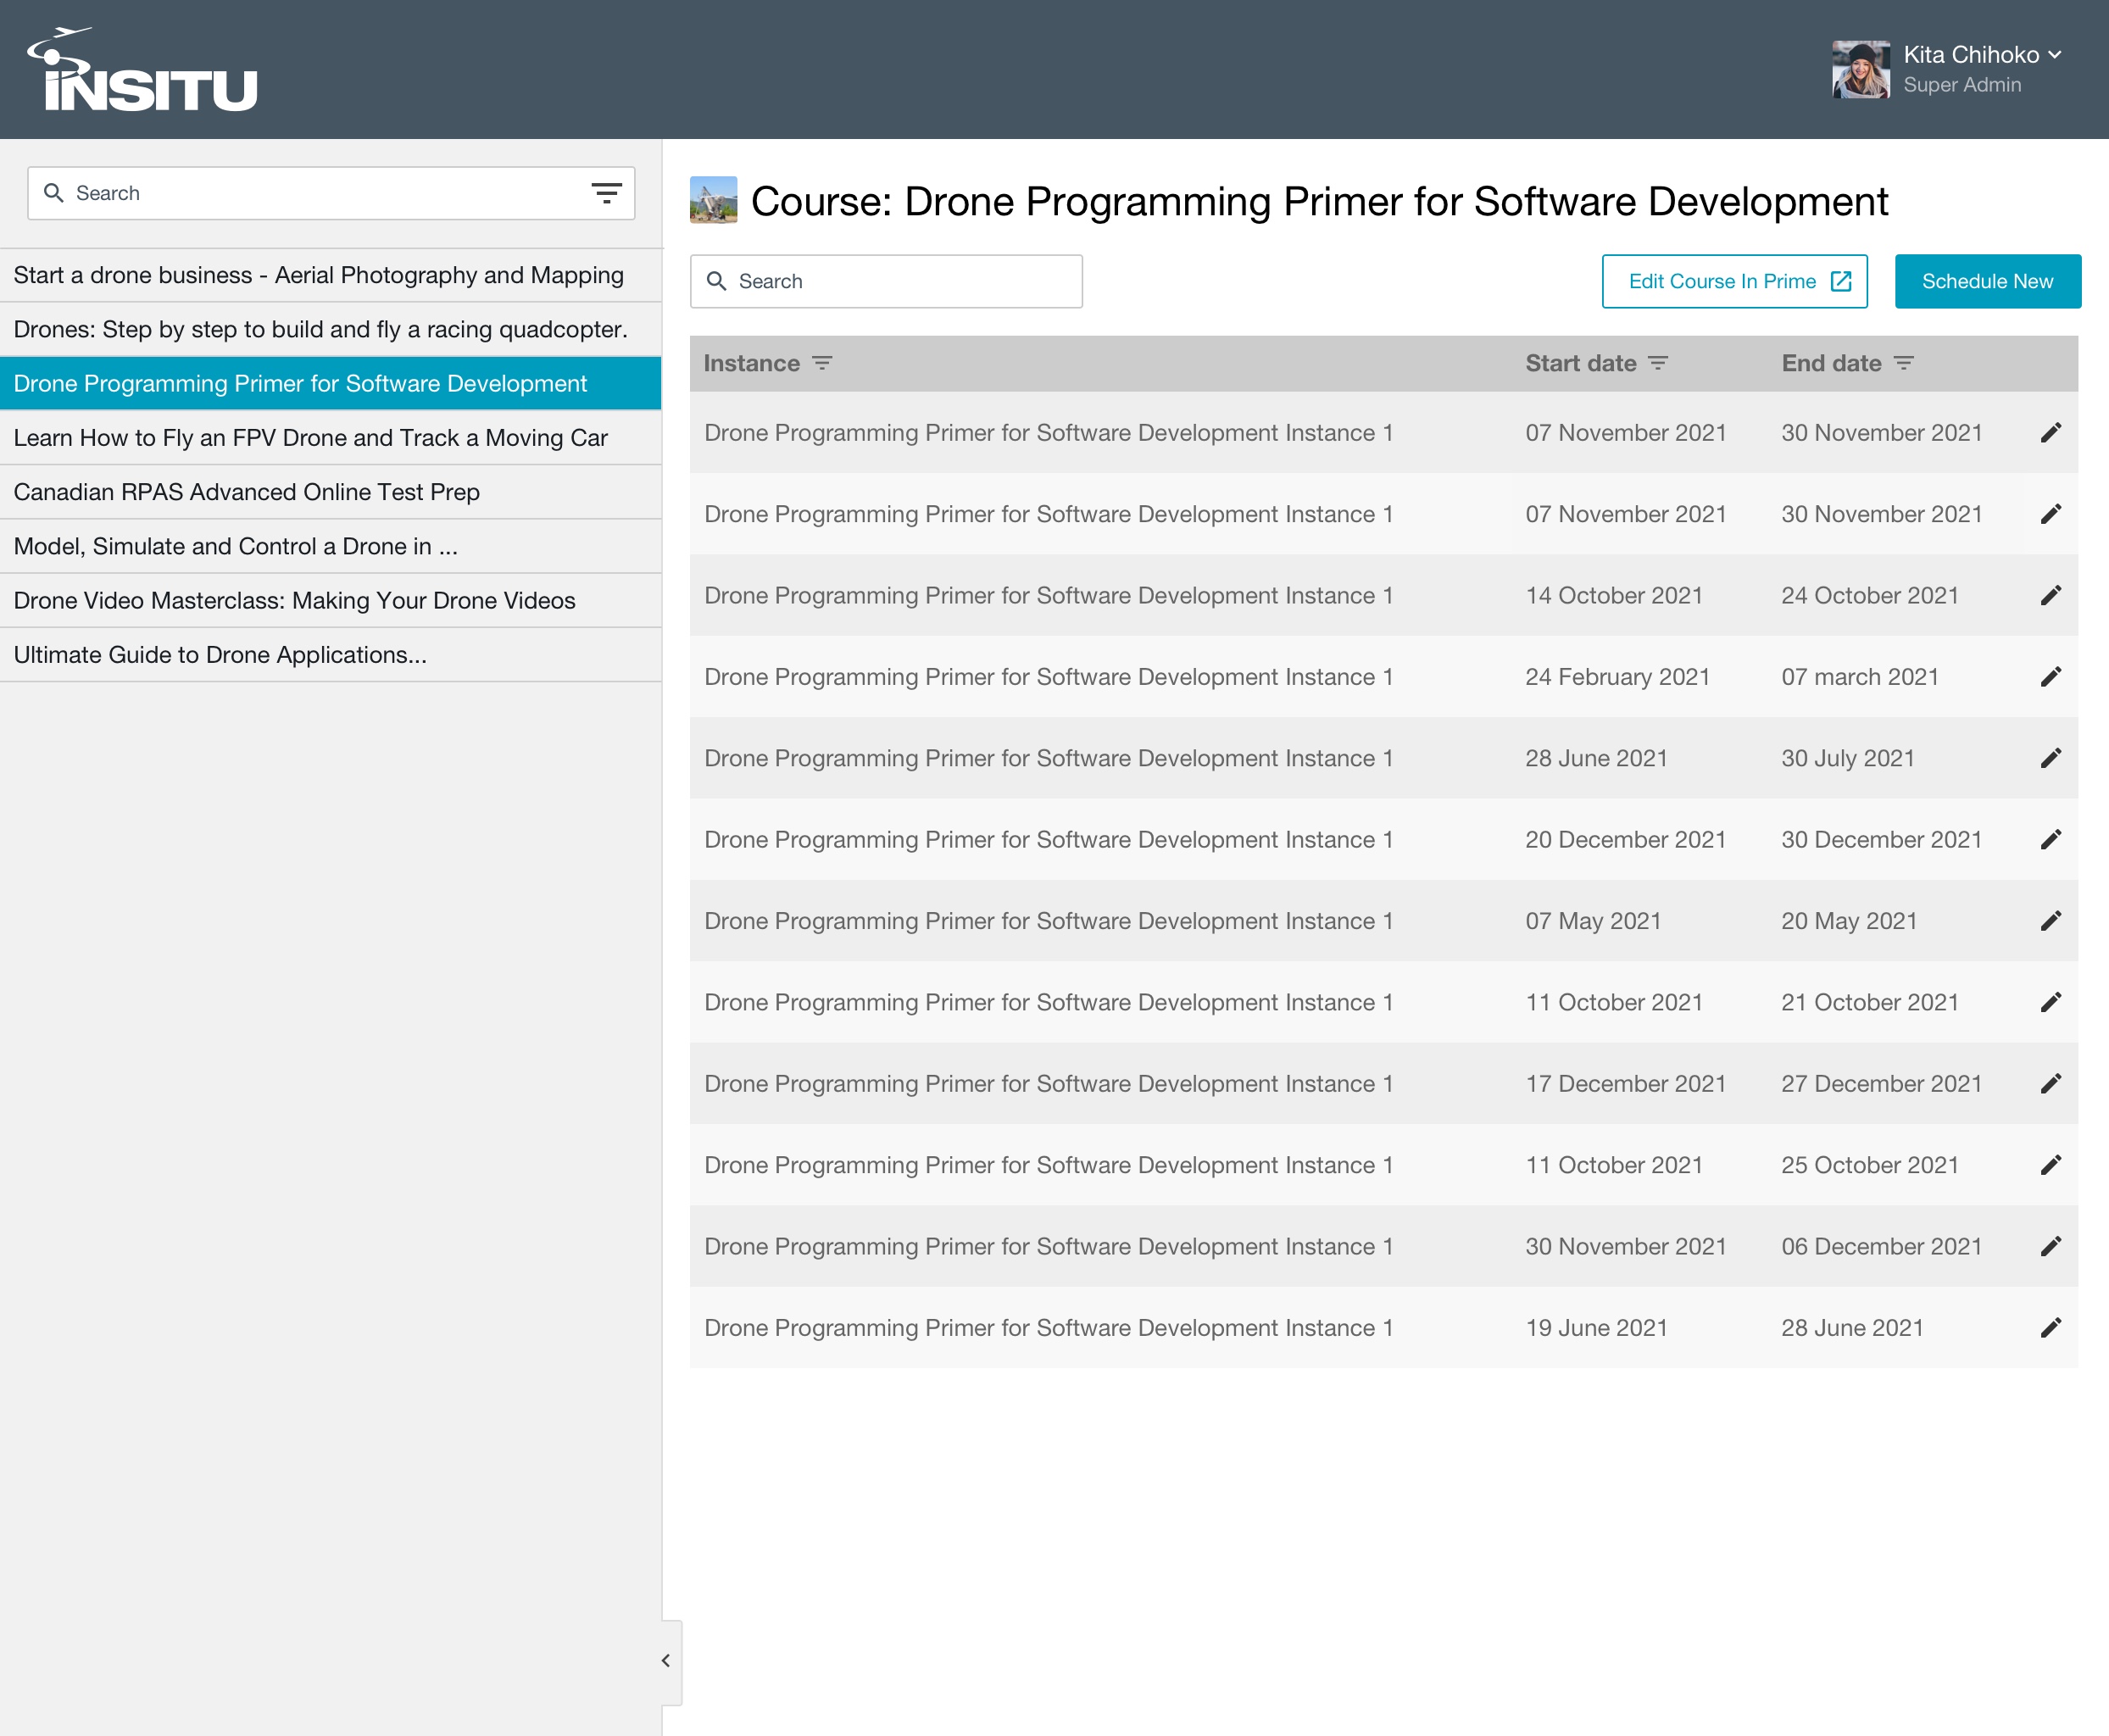Sort by the Start date filter icon
2109x1736 pixels.
coord(1658,363)
